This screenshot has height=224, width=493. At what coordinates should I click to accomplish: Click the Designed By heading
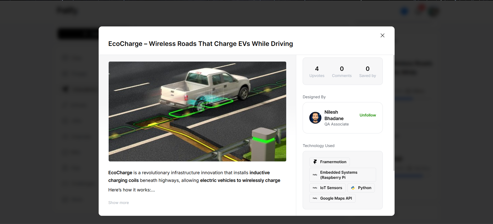tap(314, 97)
